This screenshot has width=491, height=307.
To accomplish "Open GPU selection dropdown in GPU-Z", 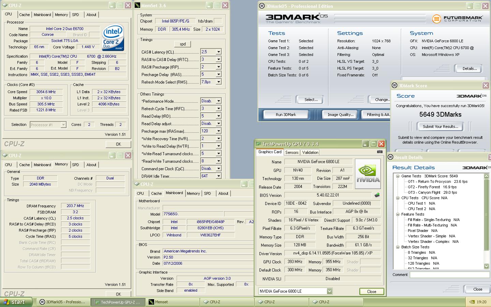I will [329, 291].
